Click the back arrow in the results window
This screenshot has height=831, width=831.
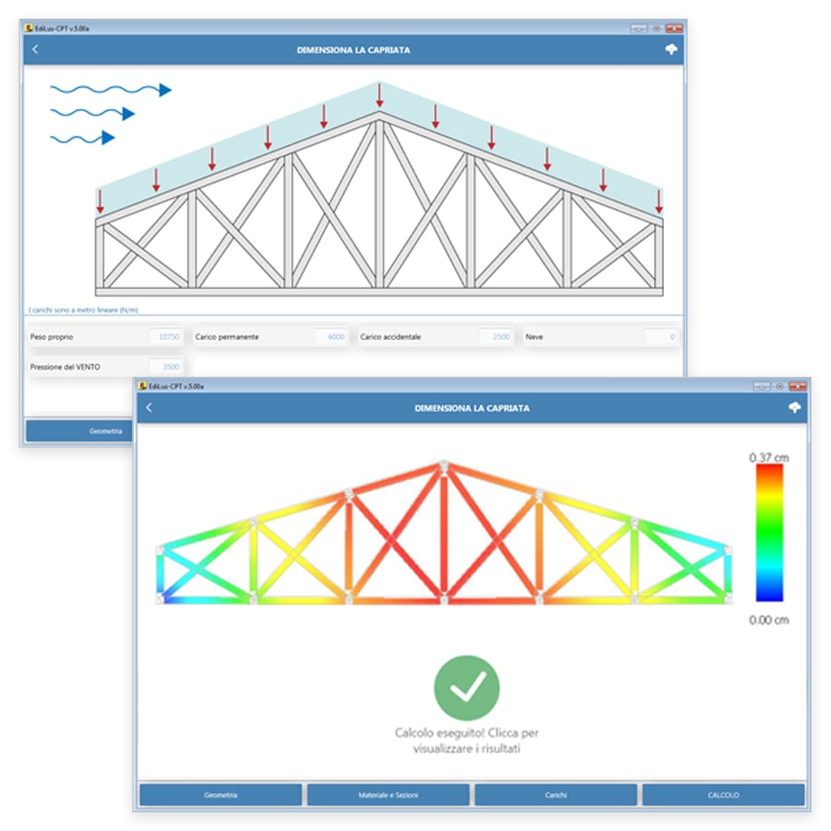coord(150,407)
